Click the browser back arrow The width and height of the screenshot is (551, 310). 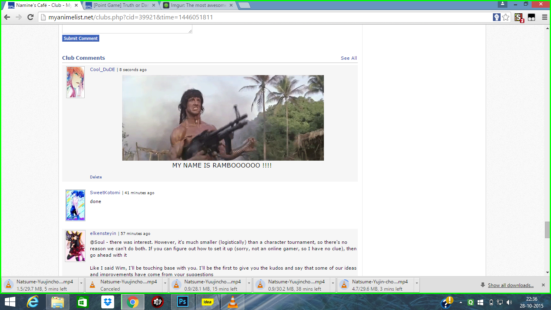7,17
